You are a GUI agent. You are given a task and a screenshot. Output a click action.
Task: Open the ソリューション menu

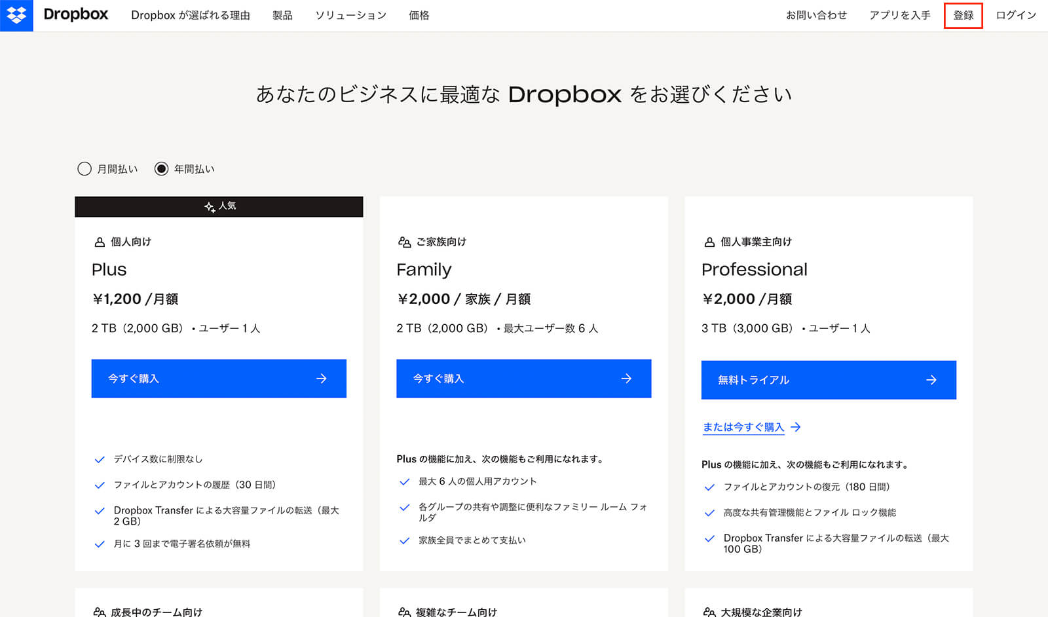(x=350, y=15)
